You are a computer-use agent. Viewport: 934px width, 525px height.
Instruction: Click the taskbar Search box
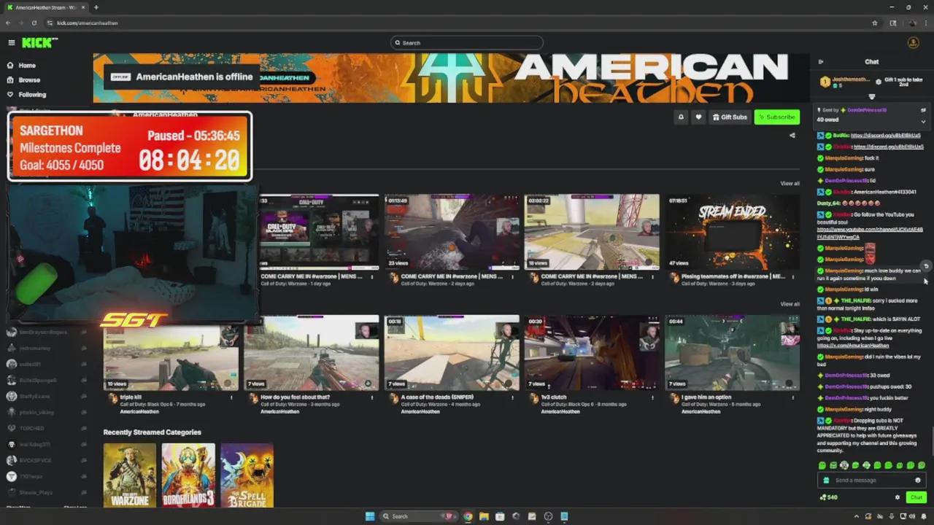click(420, 516)
